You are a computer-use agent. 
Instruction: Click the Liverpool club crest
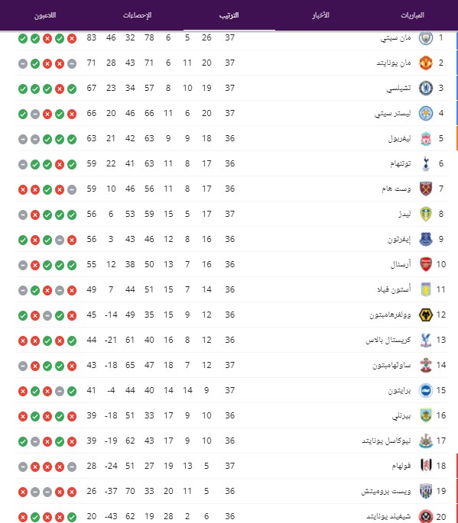tap(426, 138)
